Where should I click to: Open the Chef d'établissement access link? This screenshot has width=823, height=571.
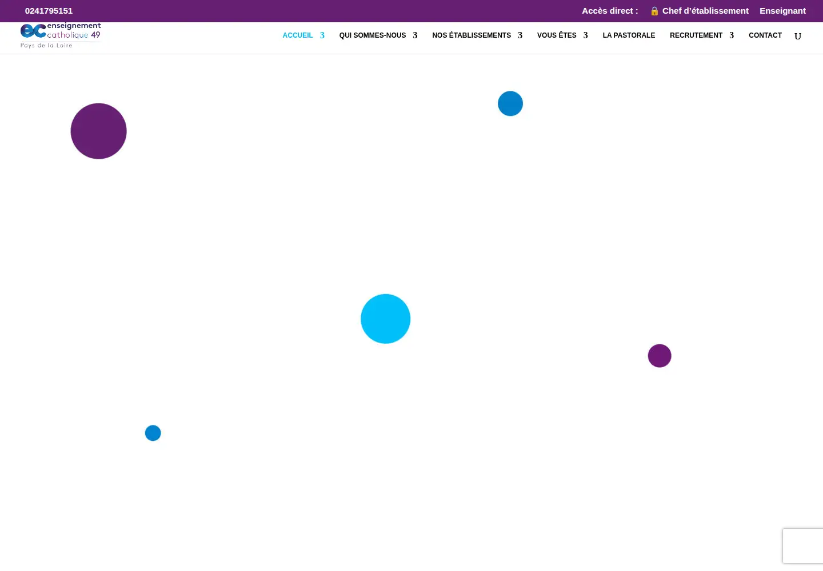699,11
